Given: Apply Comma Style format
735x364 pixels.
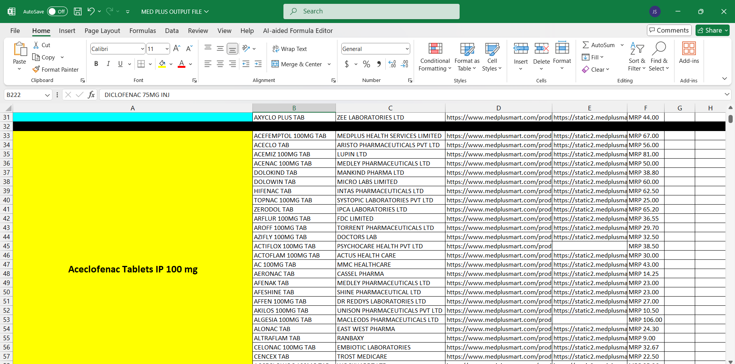Looking at the screenshot, I should (379, 64).
